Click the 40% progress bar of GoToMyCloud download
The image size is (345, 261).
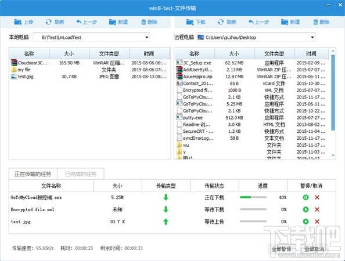253,197
